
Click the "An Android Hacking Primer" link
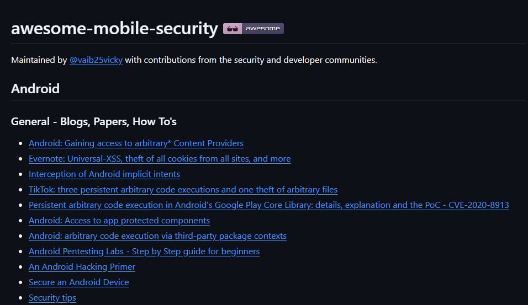pyautogui.click(x=82, y=267)
